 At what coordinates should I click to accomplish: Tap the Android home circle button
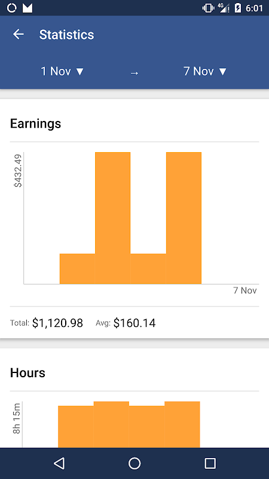[134, 463]
